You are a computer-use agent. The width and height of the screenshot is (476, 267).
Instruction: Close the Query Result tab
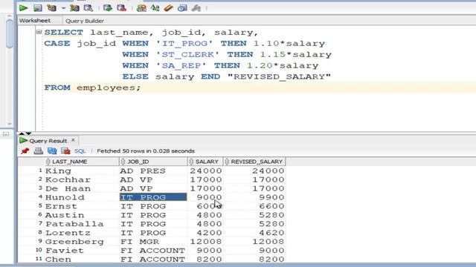click(x=73, y=140)
